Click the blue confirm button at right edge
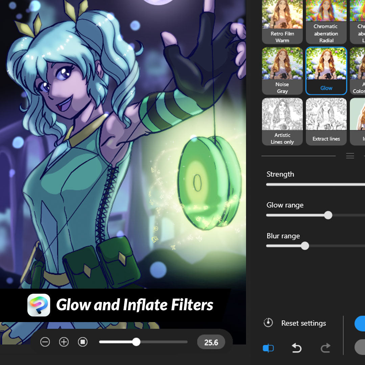The height and width of the screenshot is (365, 365). [360, 323]
